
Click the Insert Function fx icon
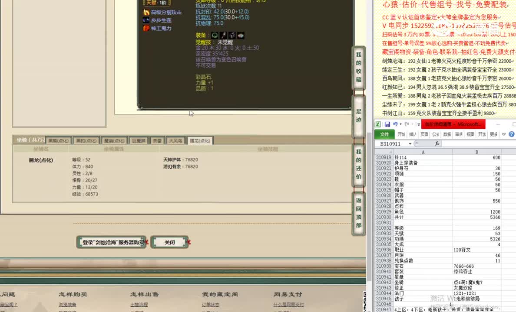click(x=437, y=144)
